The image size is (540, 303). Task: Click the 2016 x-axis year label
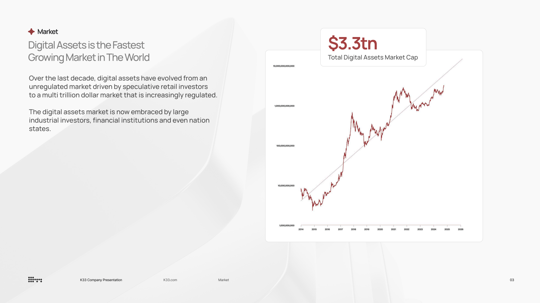click(x=327, y=229)
